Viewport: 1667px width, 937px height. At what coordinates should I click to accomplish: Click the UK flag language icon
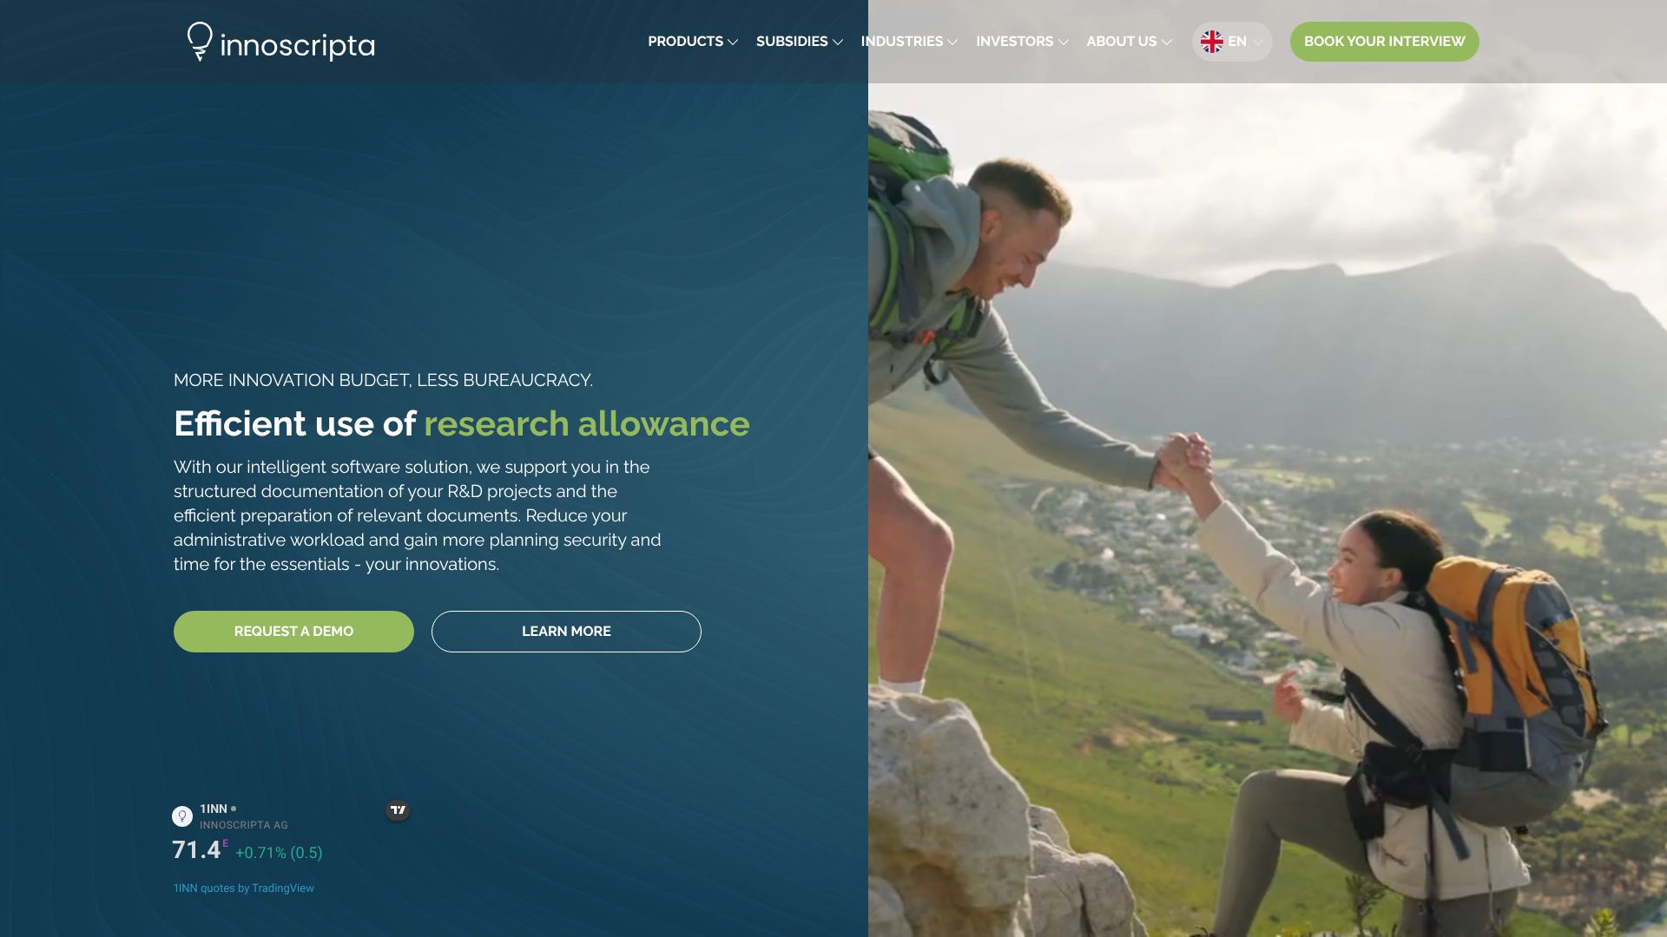pyautogui.click(x=1212, y=42)
